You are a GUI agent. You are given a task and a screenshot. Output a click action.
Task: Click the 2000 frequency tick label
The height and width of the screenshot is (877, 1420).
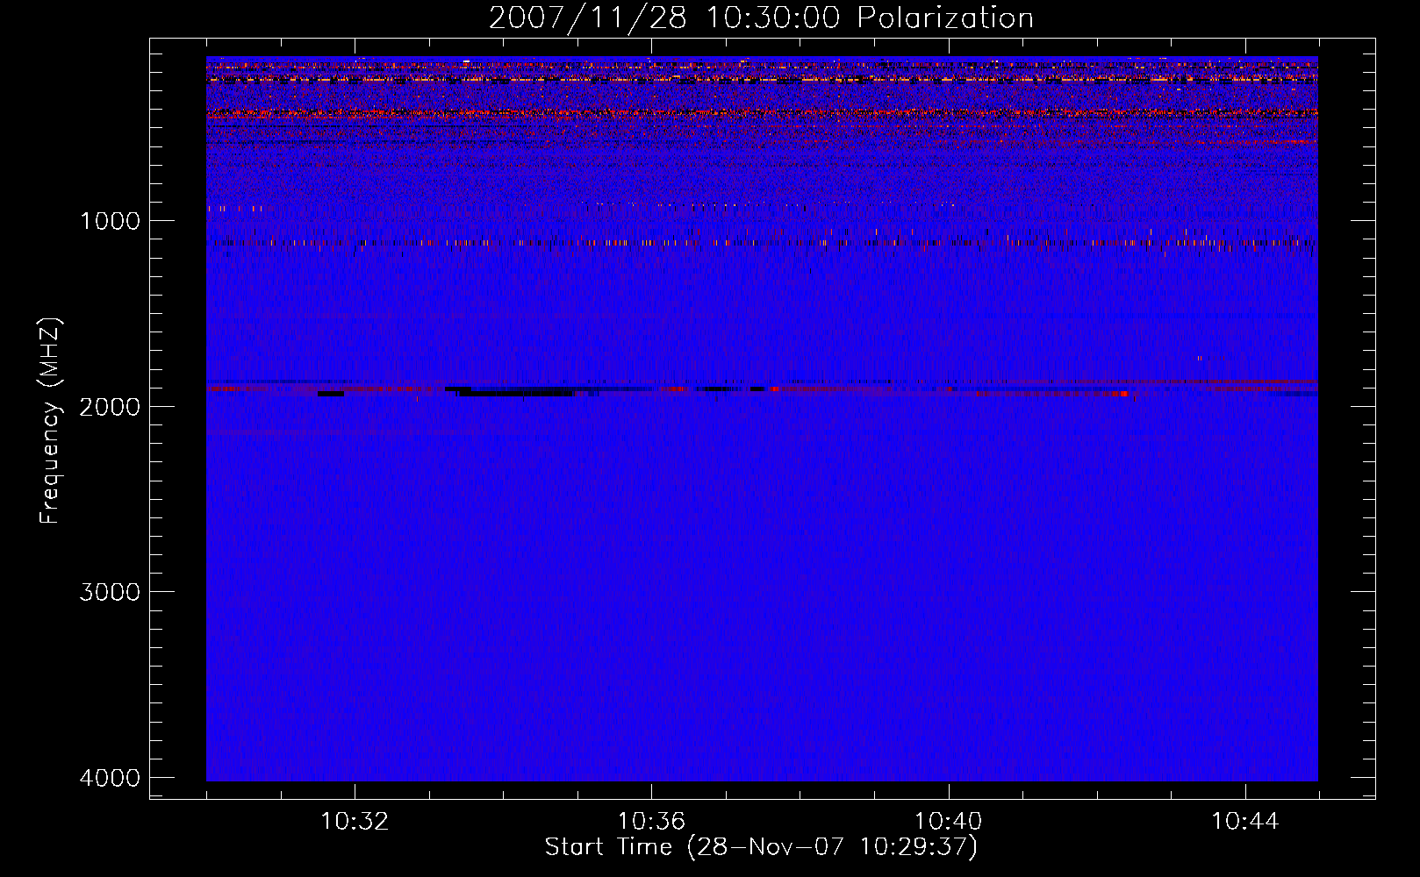click(x=110, y=407)
